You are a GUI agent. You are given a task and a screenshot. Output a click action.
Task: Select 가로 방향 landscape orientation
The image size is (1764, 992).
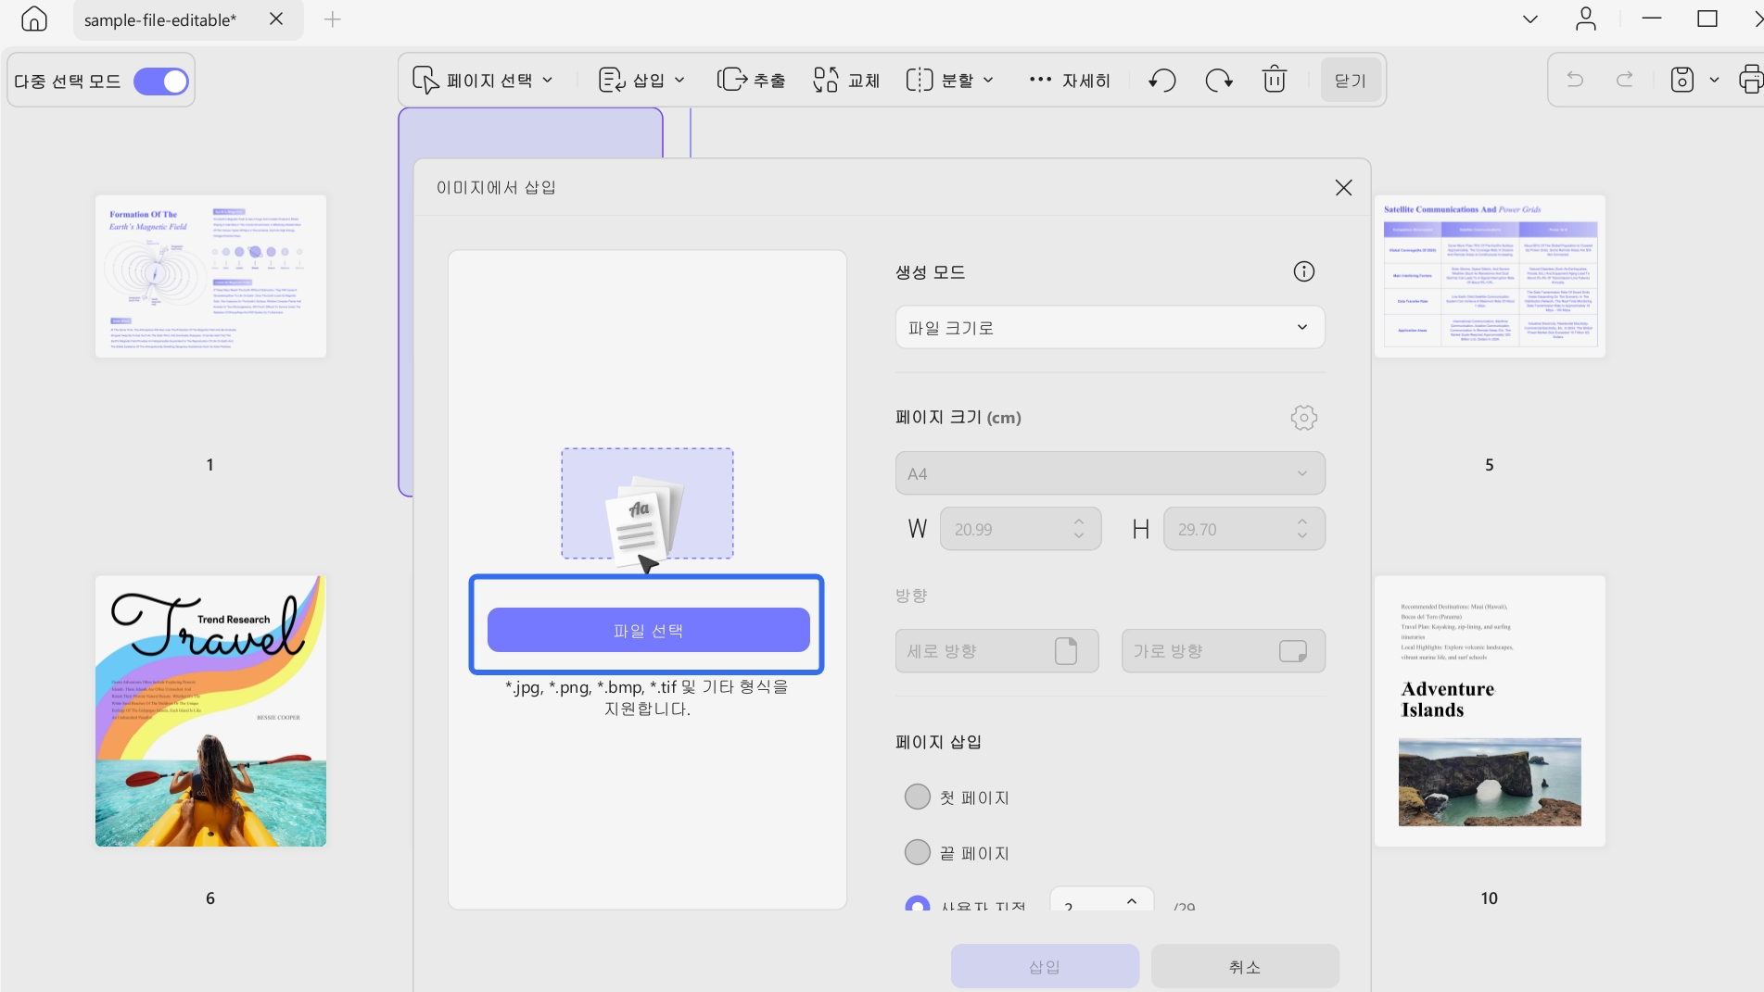click(x=1223, y=651)
